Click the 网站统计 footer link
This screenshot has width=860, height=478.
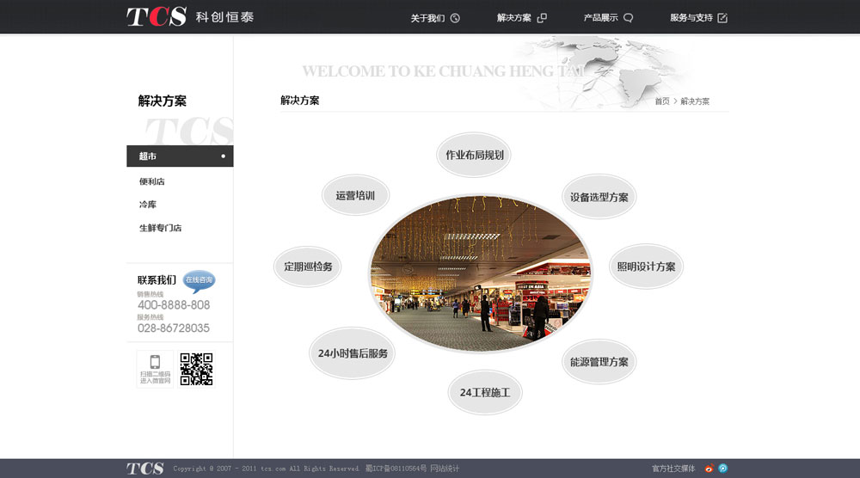click(x=445, y=469)
